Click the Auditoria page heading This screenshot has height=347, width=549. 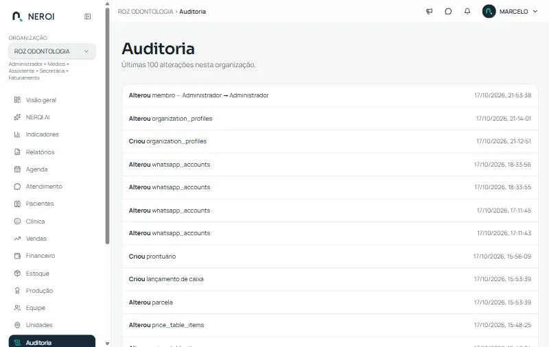click(x=158, y=49)
